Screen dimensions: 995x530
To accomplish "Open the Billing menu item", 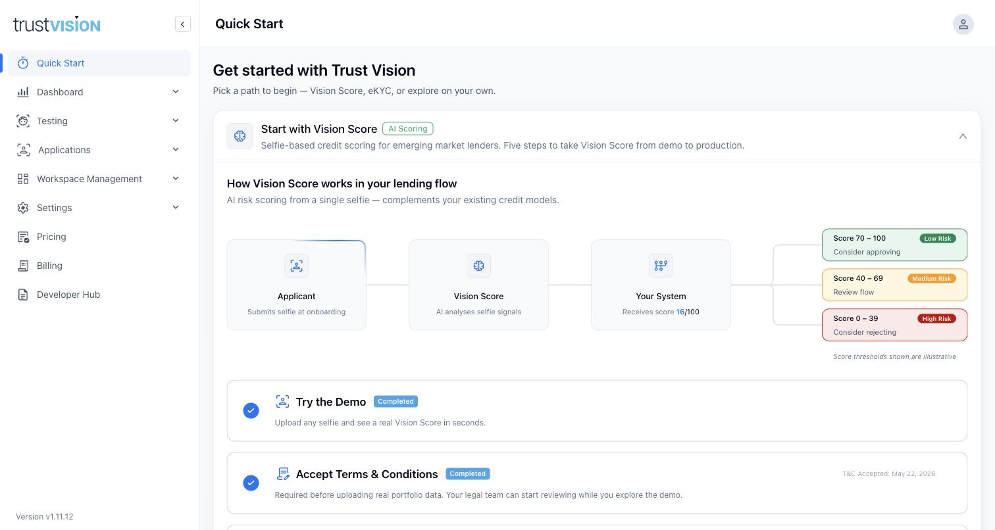I will (99, 266).
